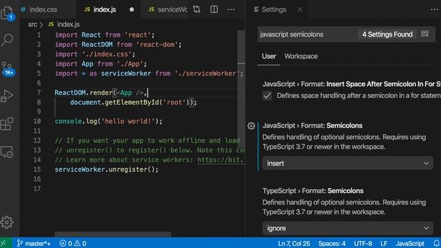Open editor More Actions ellipsis
The height and width of the screenshot is (248, 441).
click(x=231, y=9)
